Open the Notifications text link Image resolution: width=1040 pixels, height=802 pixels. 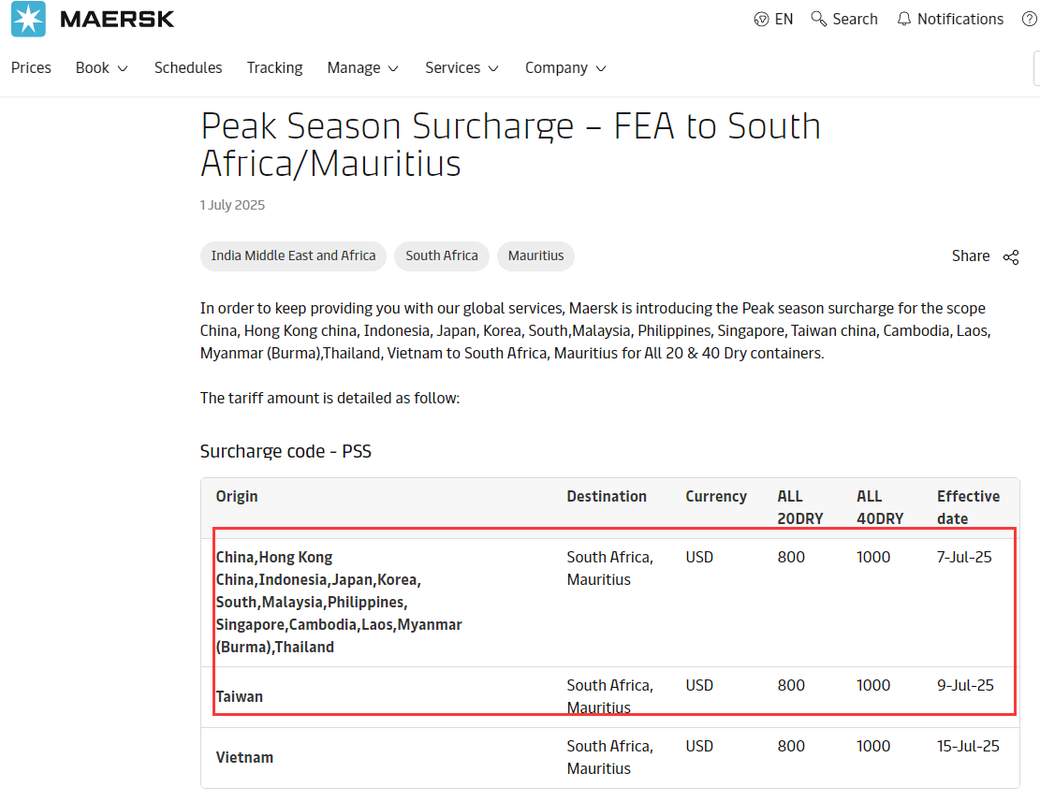tap(960, 20)
